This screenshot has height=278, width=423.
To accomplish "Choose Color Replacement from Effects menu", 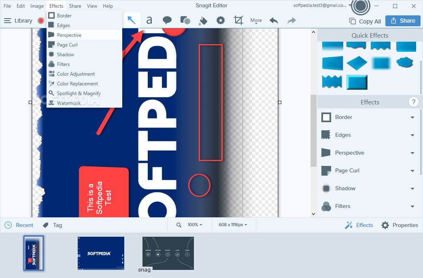I will 85,84.
